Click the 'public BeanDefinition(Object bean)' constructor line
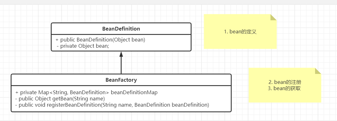This screenshot has height=121, width=337. coord(100,40)
